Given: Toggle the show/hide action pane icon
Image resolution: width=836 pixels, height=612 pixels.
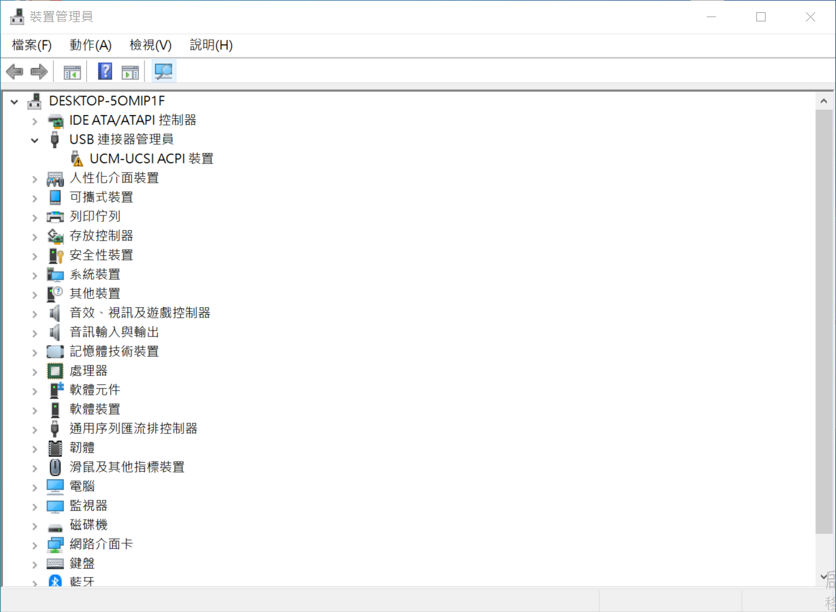Looking at the screenshot, I should point(130,72).
